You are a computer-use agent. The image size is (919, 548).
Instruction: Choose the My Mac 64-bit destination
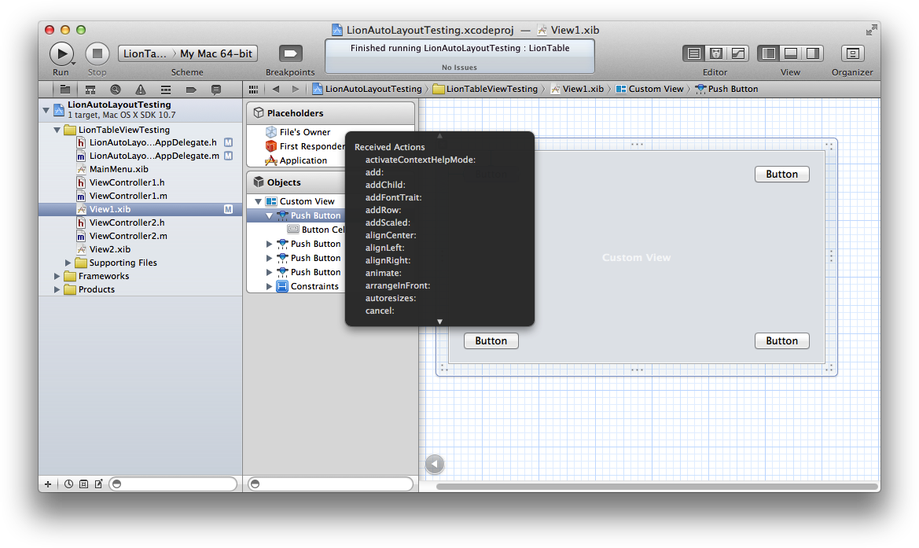click(215, 54)
